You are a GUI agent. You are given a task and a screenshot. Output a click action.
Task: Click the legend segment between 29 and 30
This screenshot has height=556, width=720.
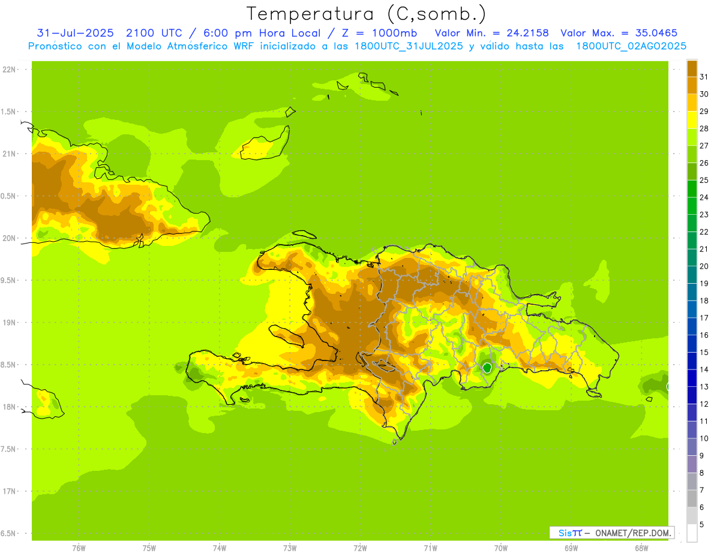click(x=692, y=103)
